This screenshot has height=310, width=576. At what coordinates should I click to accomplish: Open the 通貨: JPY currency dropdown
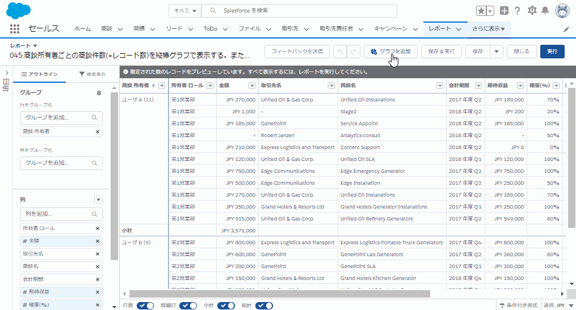pyautogui.click(x=558, y=305)
